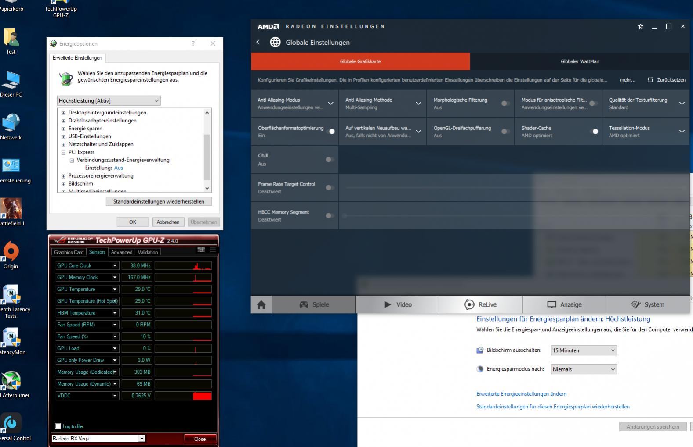Open the Spiele gamepad section
693x447 pixels.
[x=314, y=304]
